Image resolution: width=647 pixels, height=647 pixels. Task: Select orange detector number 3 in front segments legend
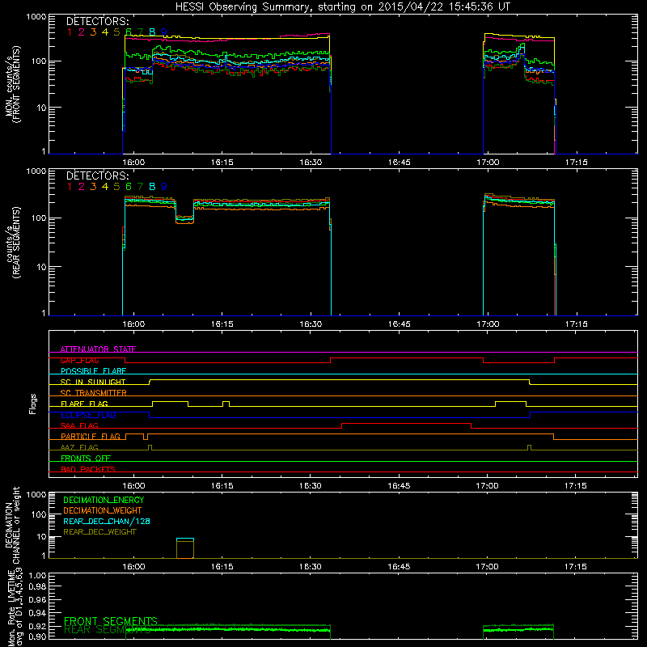(x=93, y=32)
